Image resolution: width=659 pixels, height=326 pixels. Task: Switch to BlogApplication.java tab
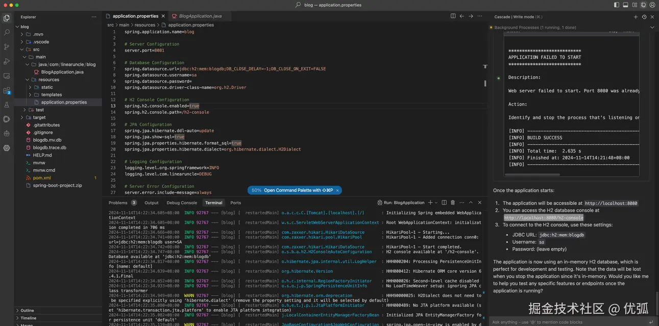[x=200, y=16]
